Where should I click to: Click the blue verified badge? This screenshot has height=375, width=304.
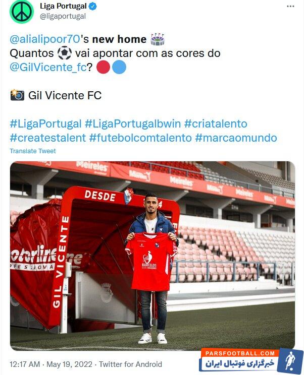(x=93, y=7)
